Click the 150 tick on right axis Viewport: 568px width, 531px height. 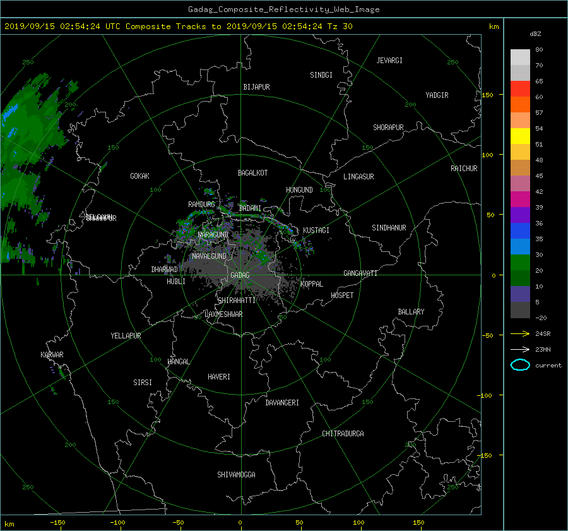pos(487,95)
